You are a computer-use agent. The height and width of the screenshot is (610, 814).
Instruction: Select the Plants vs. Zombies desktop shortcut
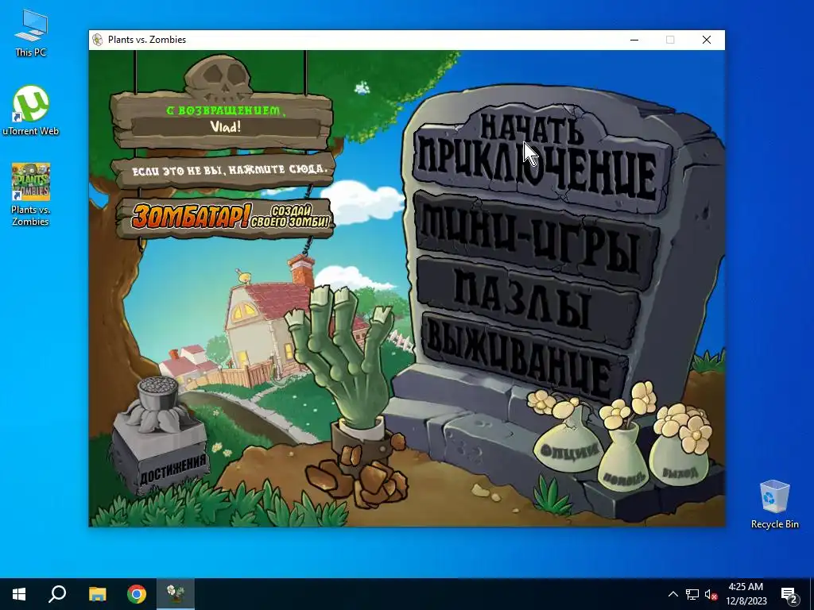[31, 195]
